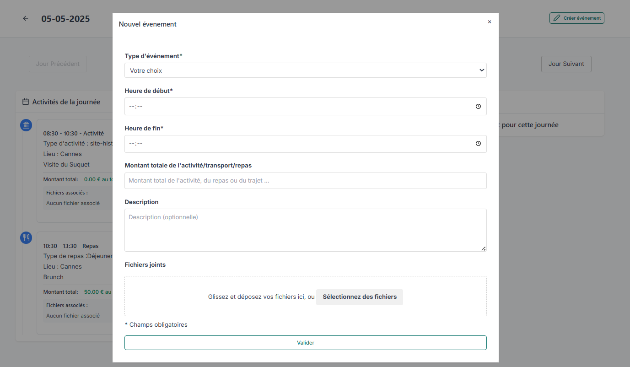
Task: Open clock picker for Heure de début
Action: [478, 106]
